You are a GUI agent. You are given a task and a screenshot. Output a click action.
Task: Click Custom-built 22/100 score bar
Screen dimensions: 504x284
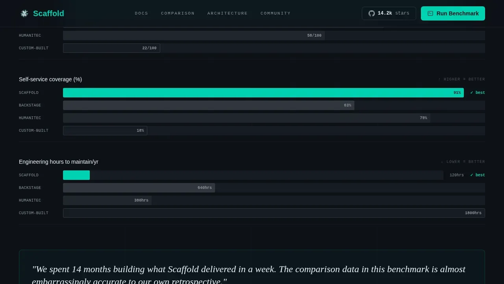click(x=111, y=48)
